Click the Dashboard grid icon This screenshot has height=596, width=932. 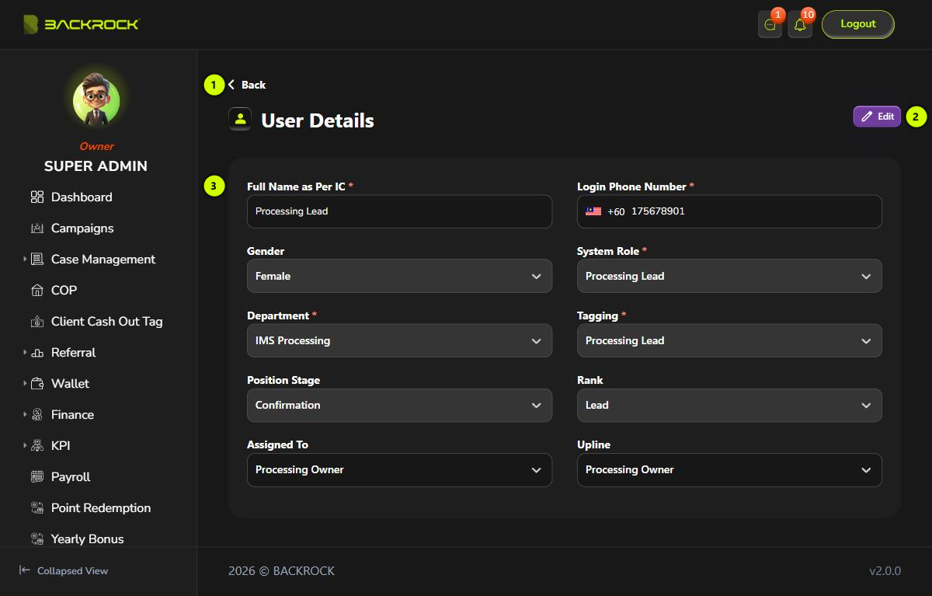[x=37, y=197]
